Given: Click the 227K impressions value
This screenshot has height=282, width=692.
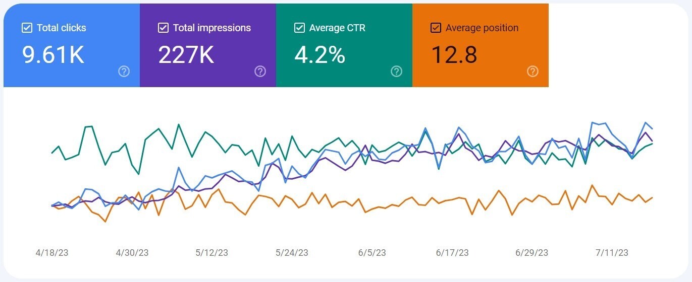Looking at the screenshot, I should pos(186,54).
